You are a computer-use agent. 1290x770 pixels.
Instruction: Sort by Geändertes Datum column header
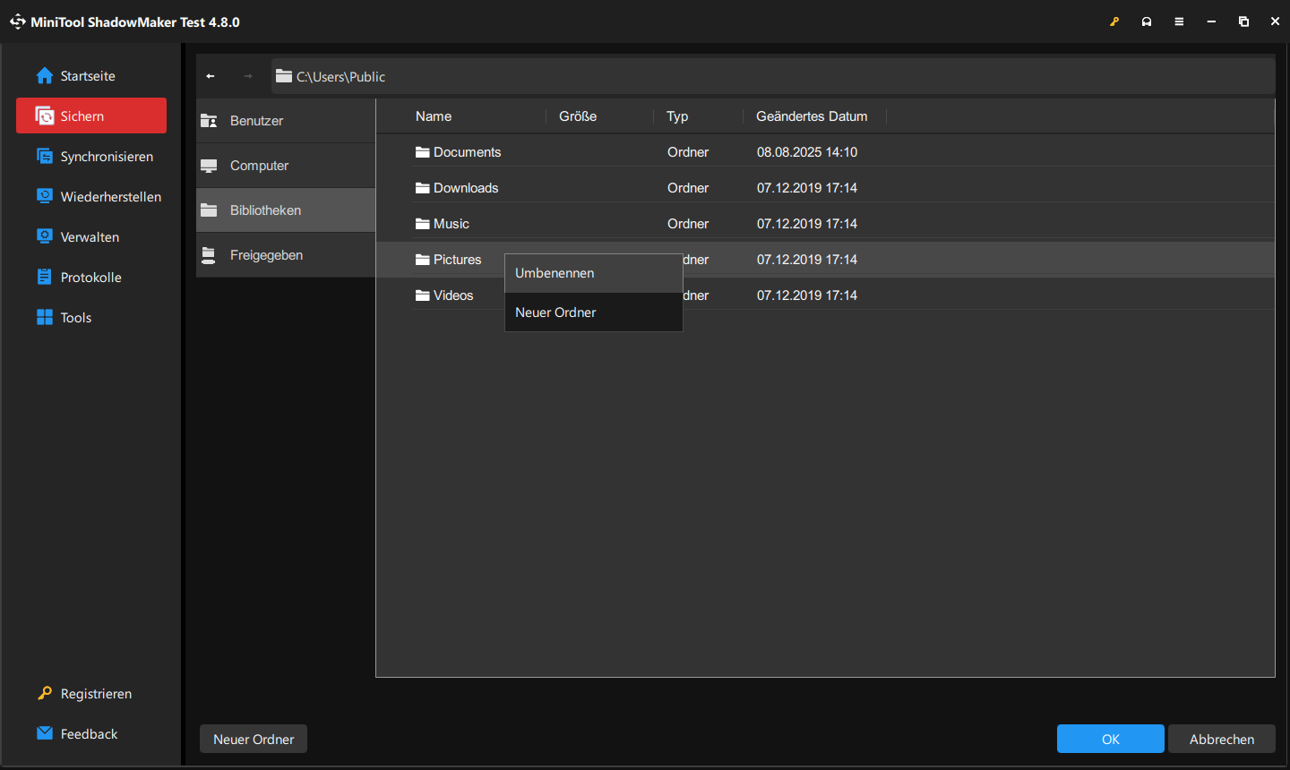(x=812, y=116)
